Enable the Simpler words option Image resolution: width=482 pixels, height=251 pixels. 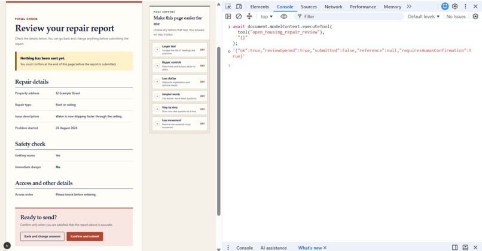(x=179, y=96)
